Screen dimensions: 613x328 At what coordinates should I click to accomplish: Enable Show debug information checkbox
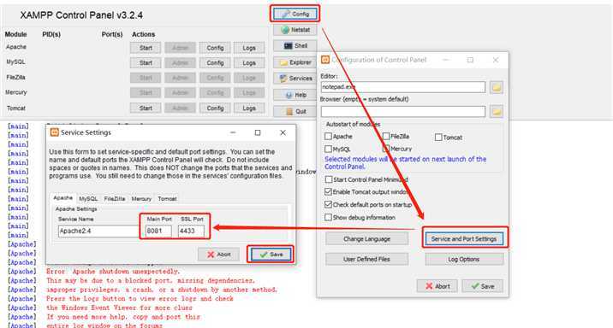point(329,217)
